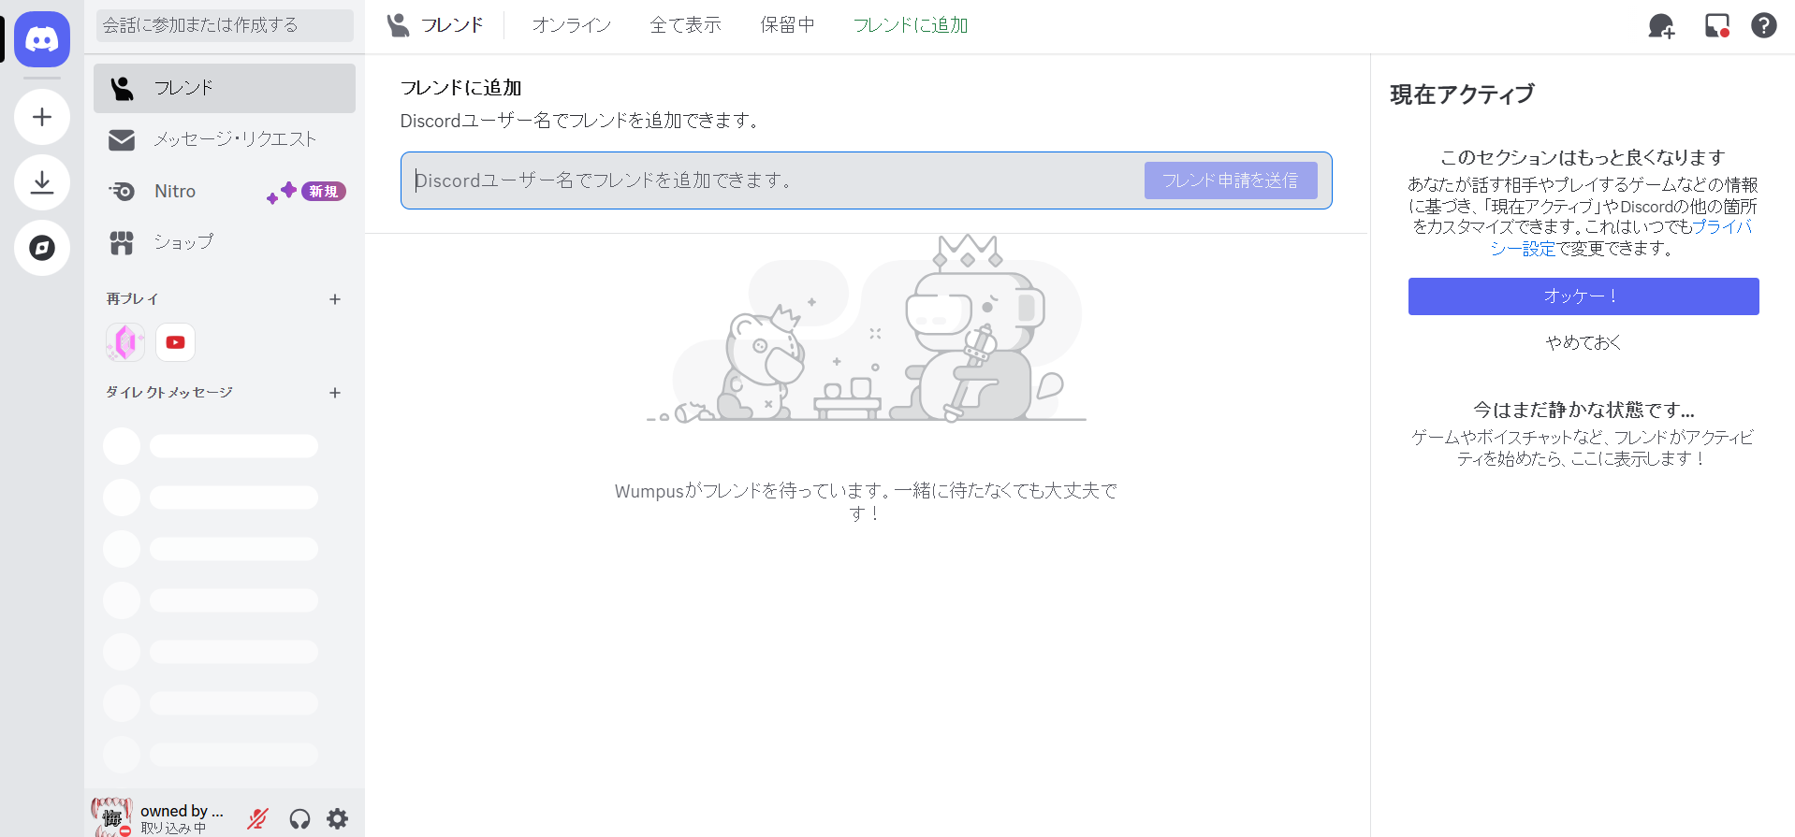The width and height of the screenshot is (1795, 837).
Task: Open the inbox icon
Action: pos(1716,26)
